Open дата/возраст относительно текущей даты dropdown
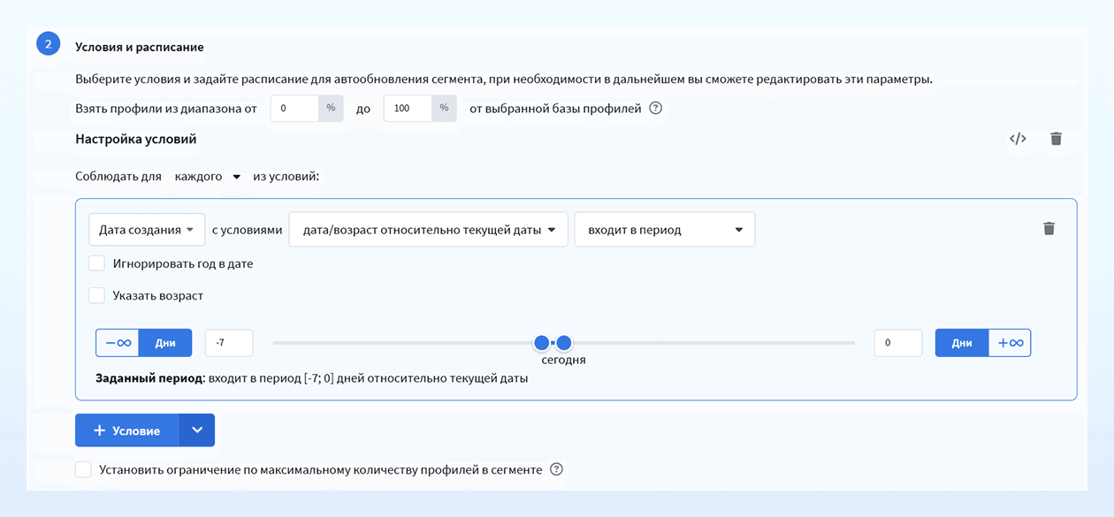The height and width of the screenshot is (517, 1114). 429,229
